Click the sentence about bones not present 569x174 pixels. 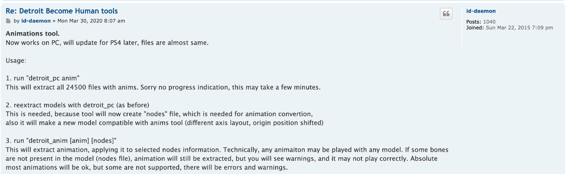click(x=227, y=154)
